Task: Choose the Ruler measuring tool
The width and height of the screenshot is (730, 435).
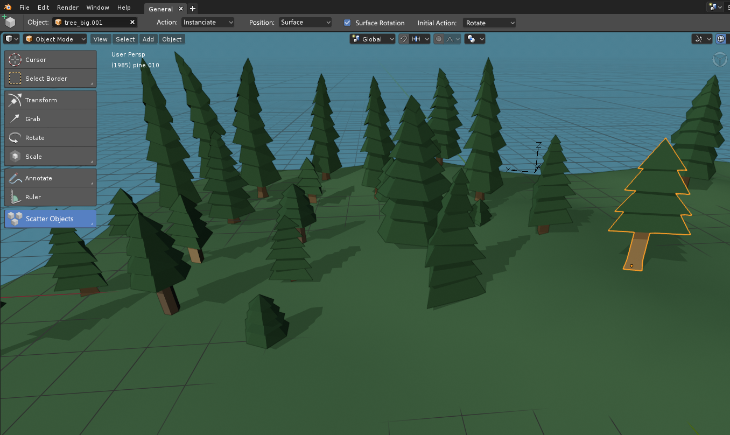Action: pyautogui.click(x=51, y=197)
